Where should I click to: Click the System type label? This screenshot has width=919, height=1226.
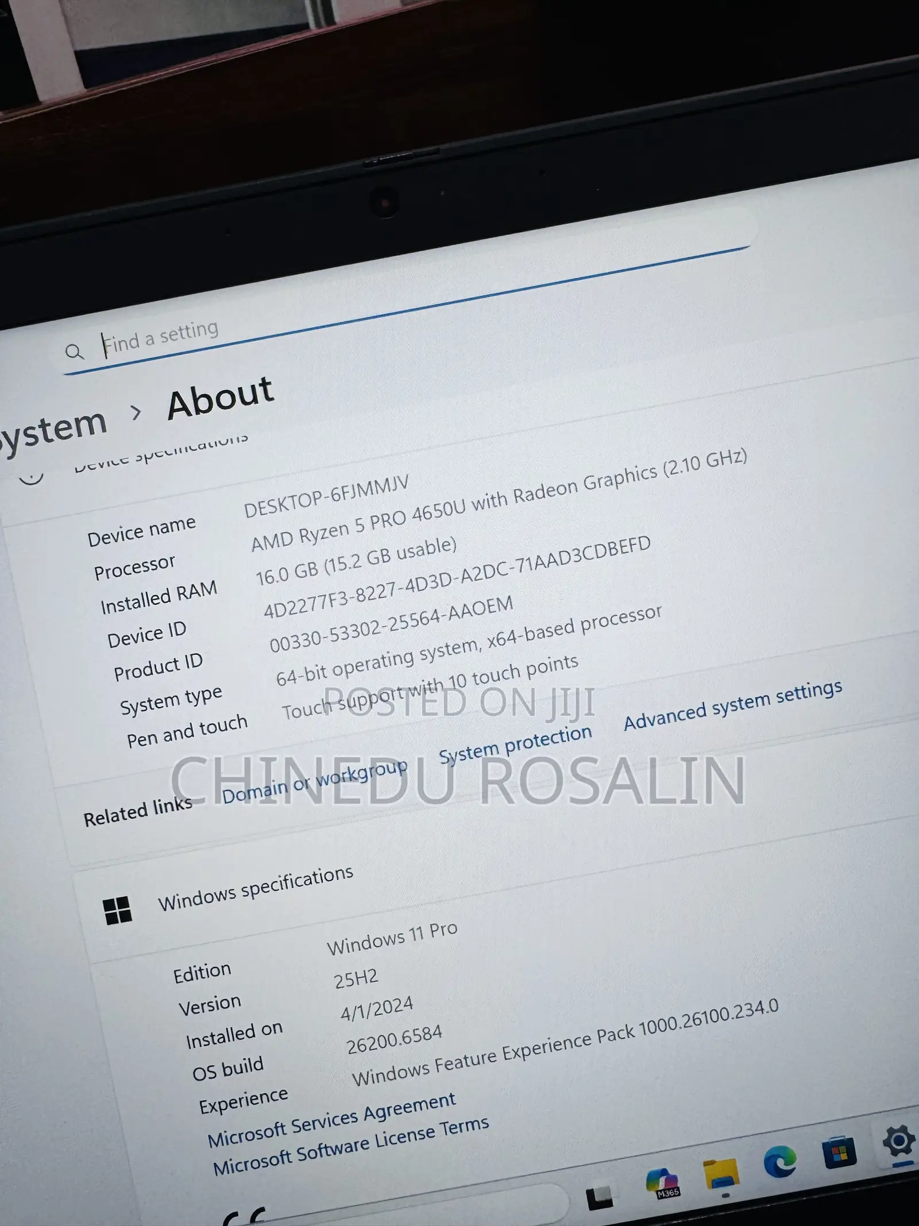[x=171, y=700]
